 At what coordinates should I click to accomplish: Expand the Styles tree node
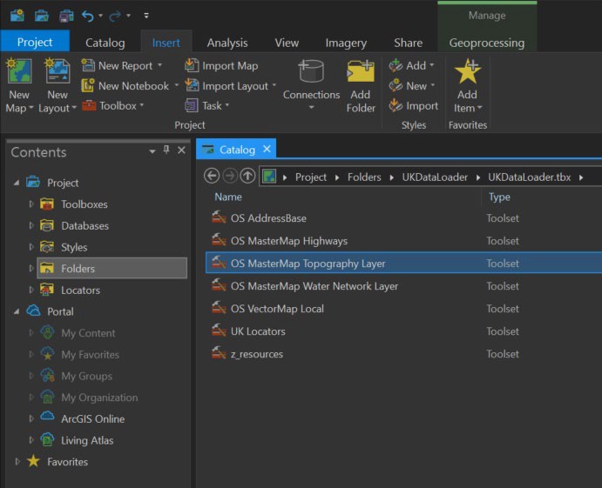tap(31, 247)
